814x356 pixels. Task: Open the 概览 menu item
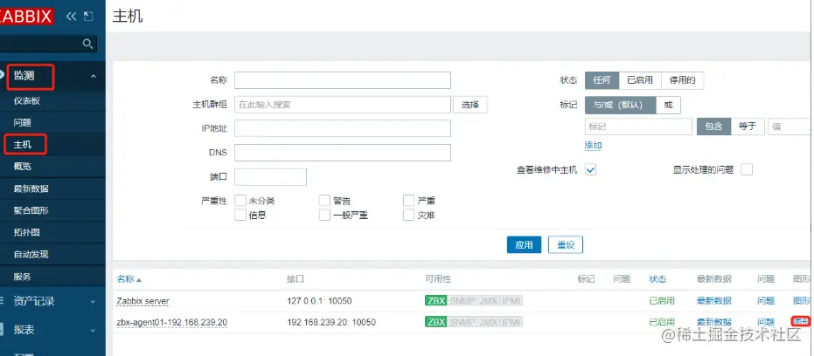(23, 167)
